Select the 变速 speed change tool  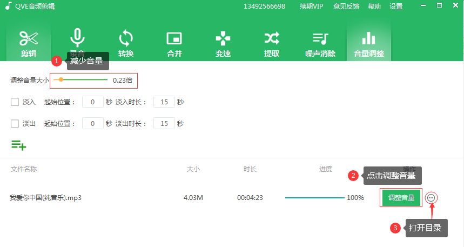click(x=223, y=43)
